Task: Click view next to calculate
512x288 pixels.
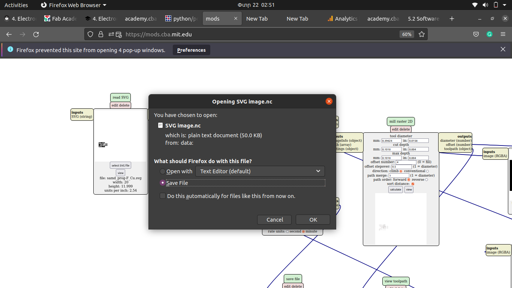Action: pyautogui.click(x=409, y=190)
